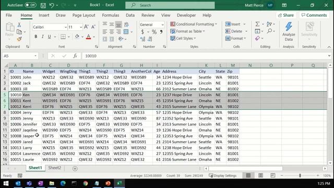Click the Merge & Center icon
The width and height of the screenshot is (334, 188).
126,32
